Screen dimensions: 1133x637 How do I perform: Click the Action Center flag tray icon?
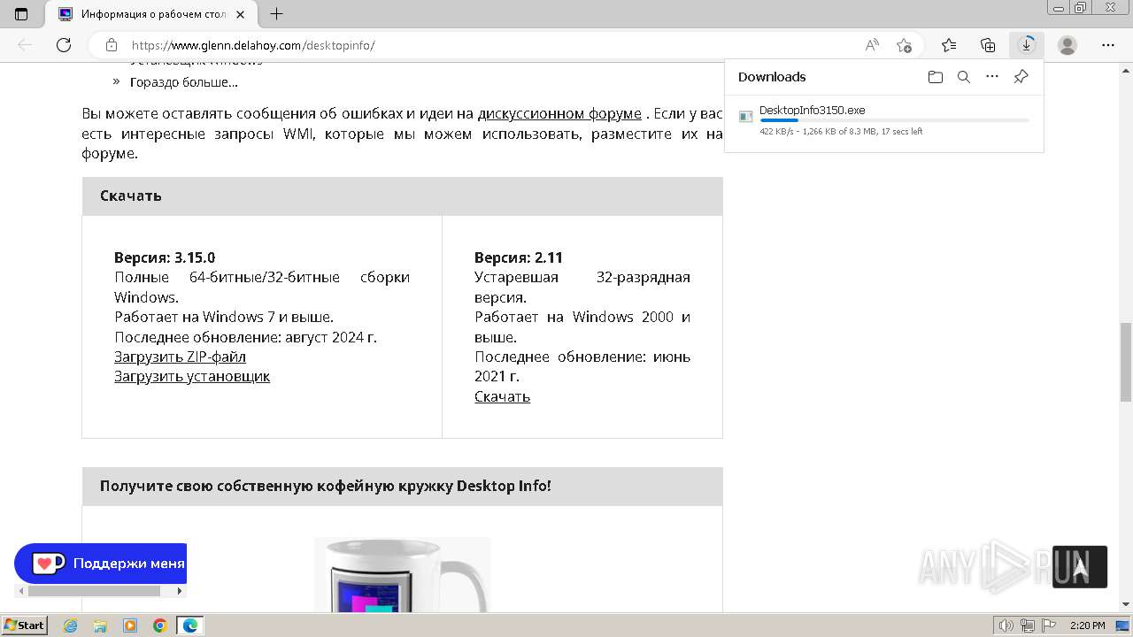click(1050, 625)
